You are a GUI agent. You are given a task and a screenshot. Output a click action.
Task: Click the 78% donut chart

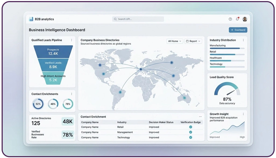coord(68,104)
